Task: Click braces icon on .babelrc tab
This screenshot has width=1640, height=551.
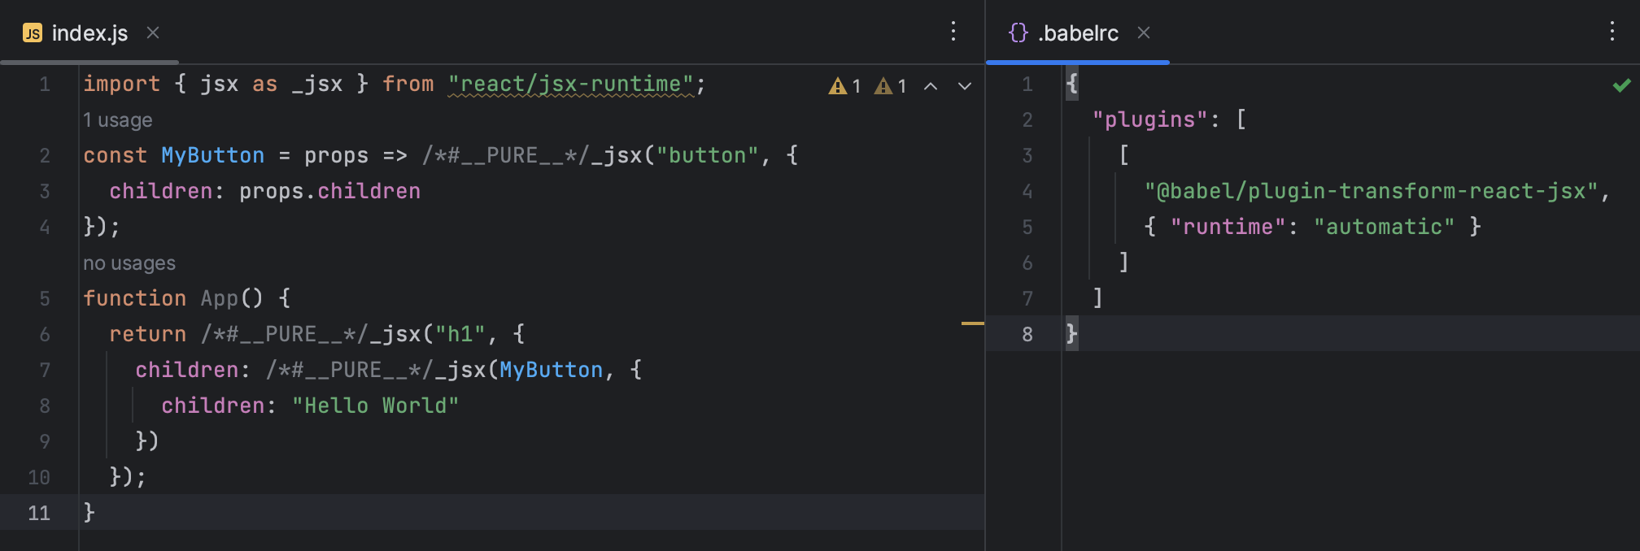Action: 1018,33
